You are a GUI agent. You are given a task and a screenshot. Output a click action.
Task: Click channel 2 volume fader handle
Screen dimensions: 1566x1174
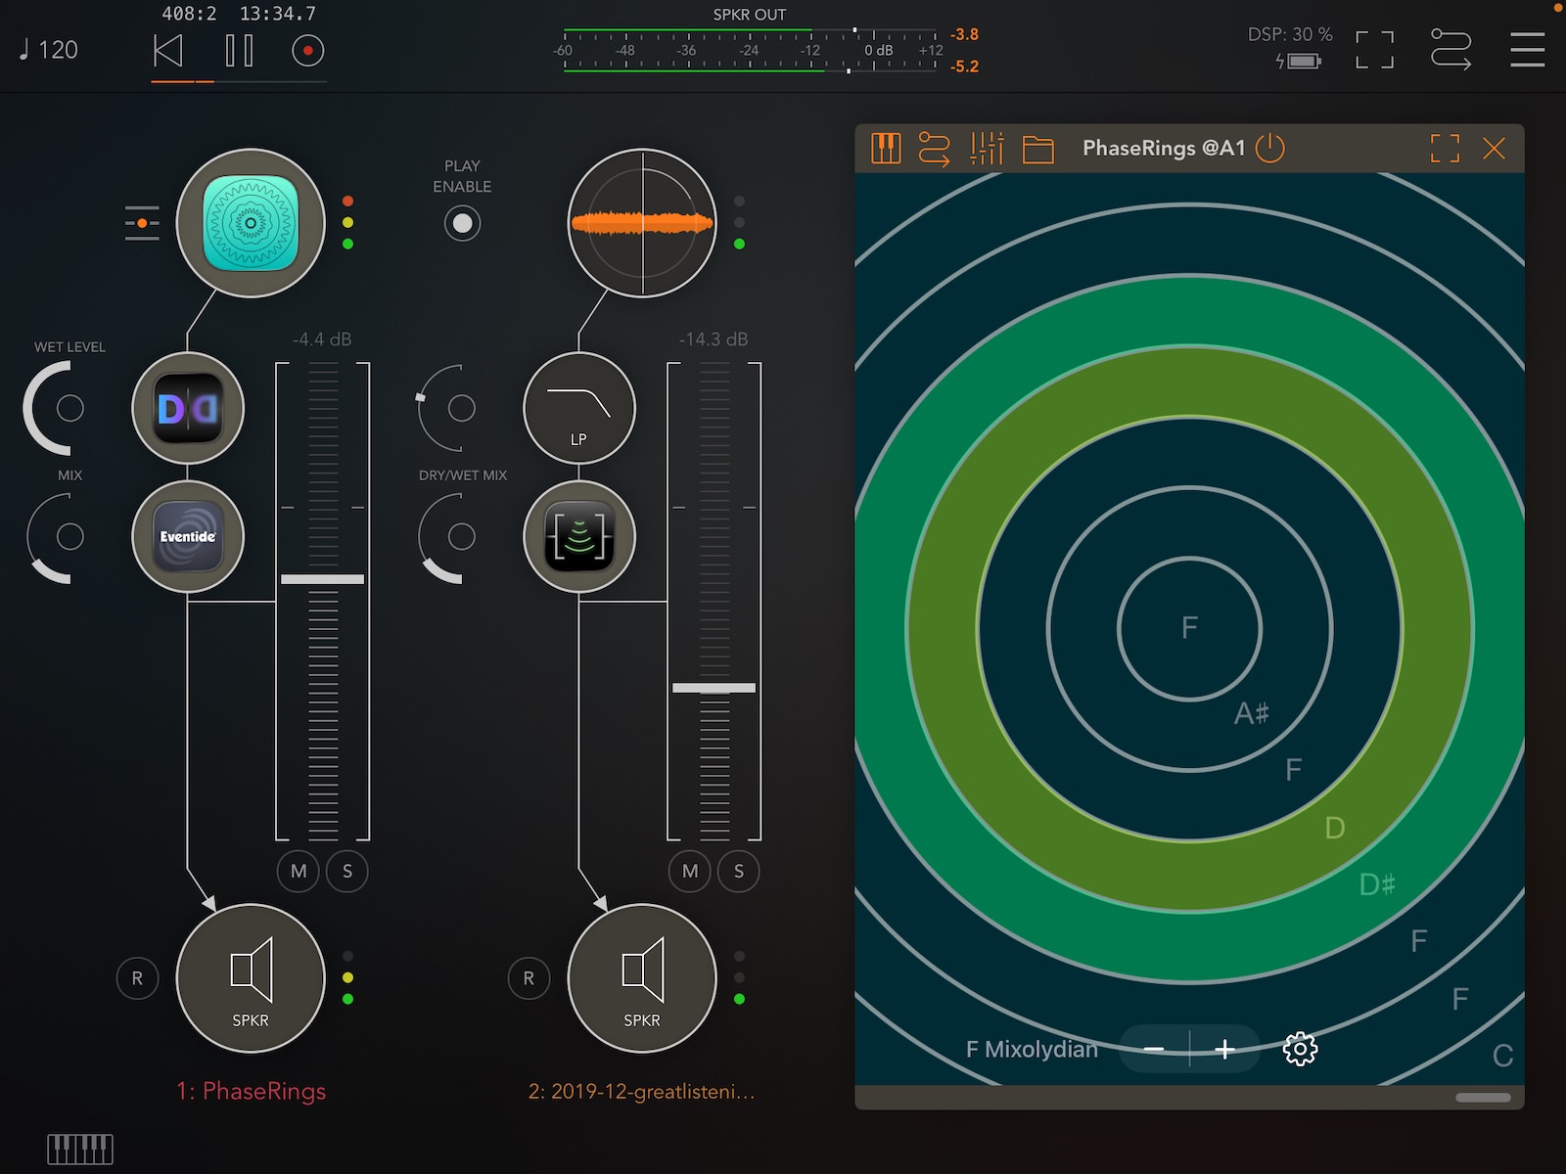pos(714,688)
